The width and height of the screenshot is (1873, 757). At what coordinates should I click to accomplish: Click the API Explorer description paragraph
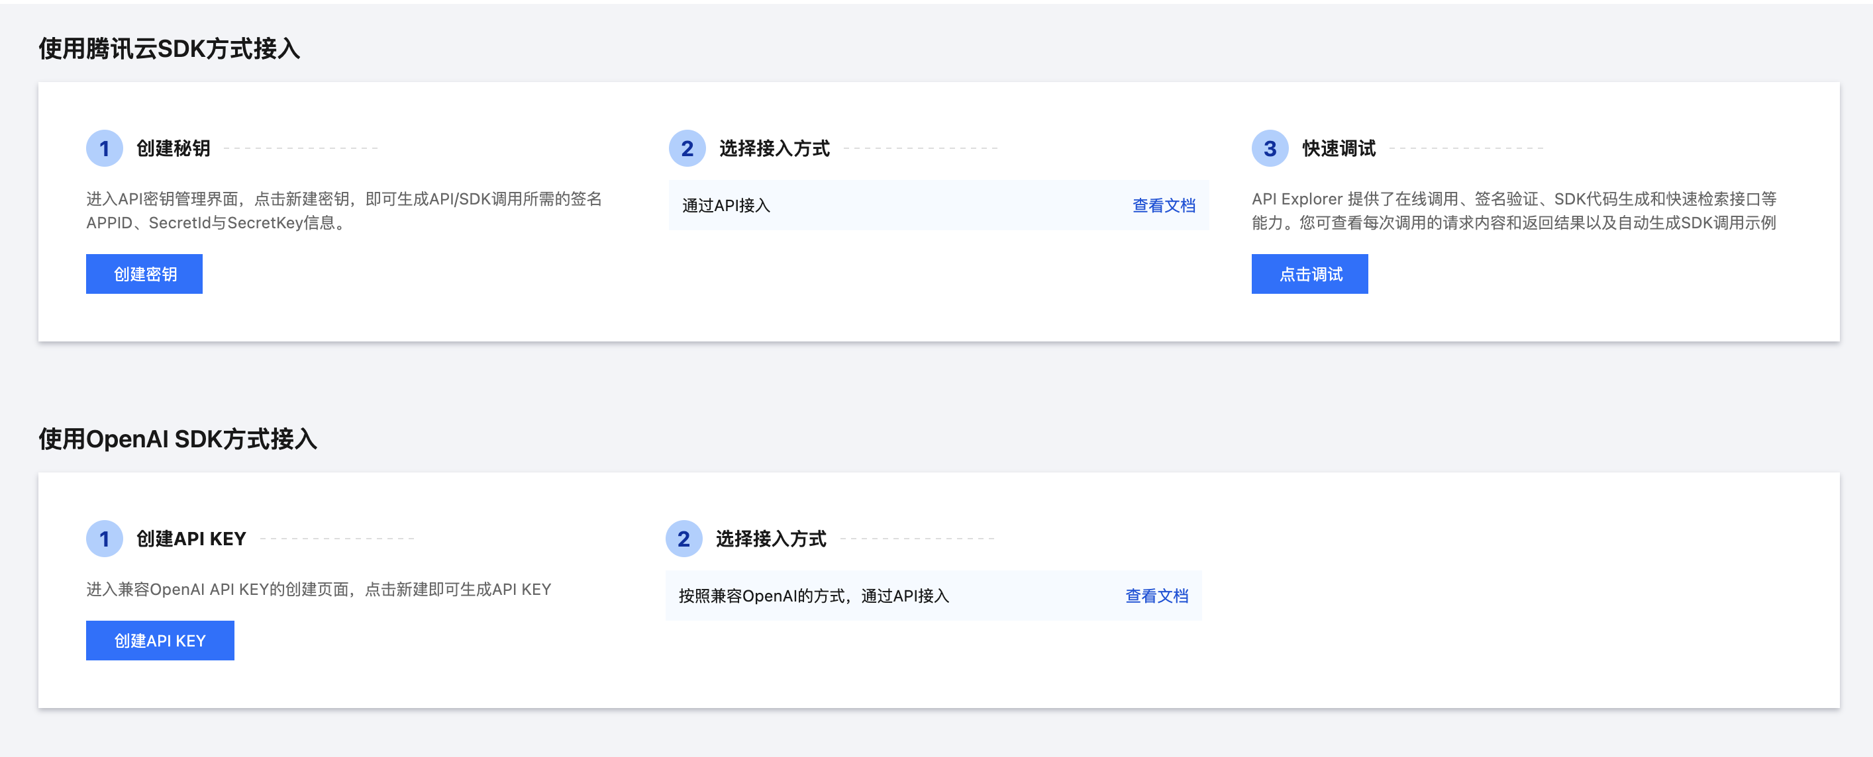[1513, 210]
